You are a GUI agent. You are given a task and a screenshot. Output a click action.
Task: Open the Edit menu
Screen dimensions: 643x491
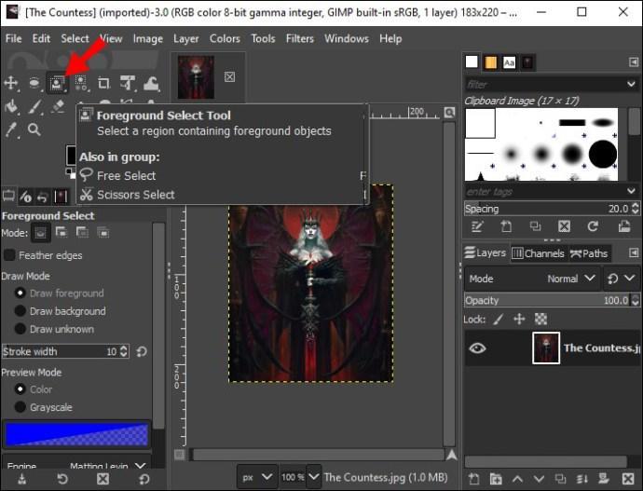[x=41, y=38]
